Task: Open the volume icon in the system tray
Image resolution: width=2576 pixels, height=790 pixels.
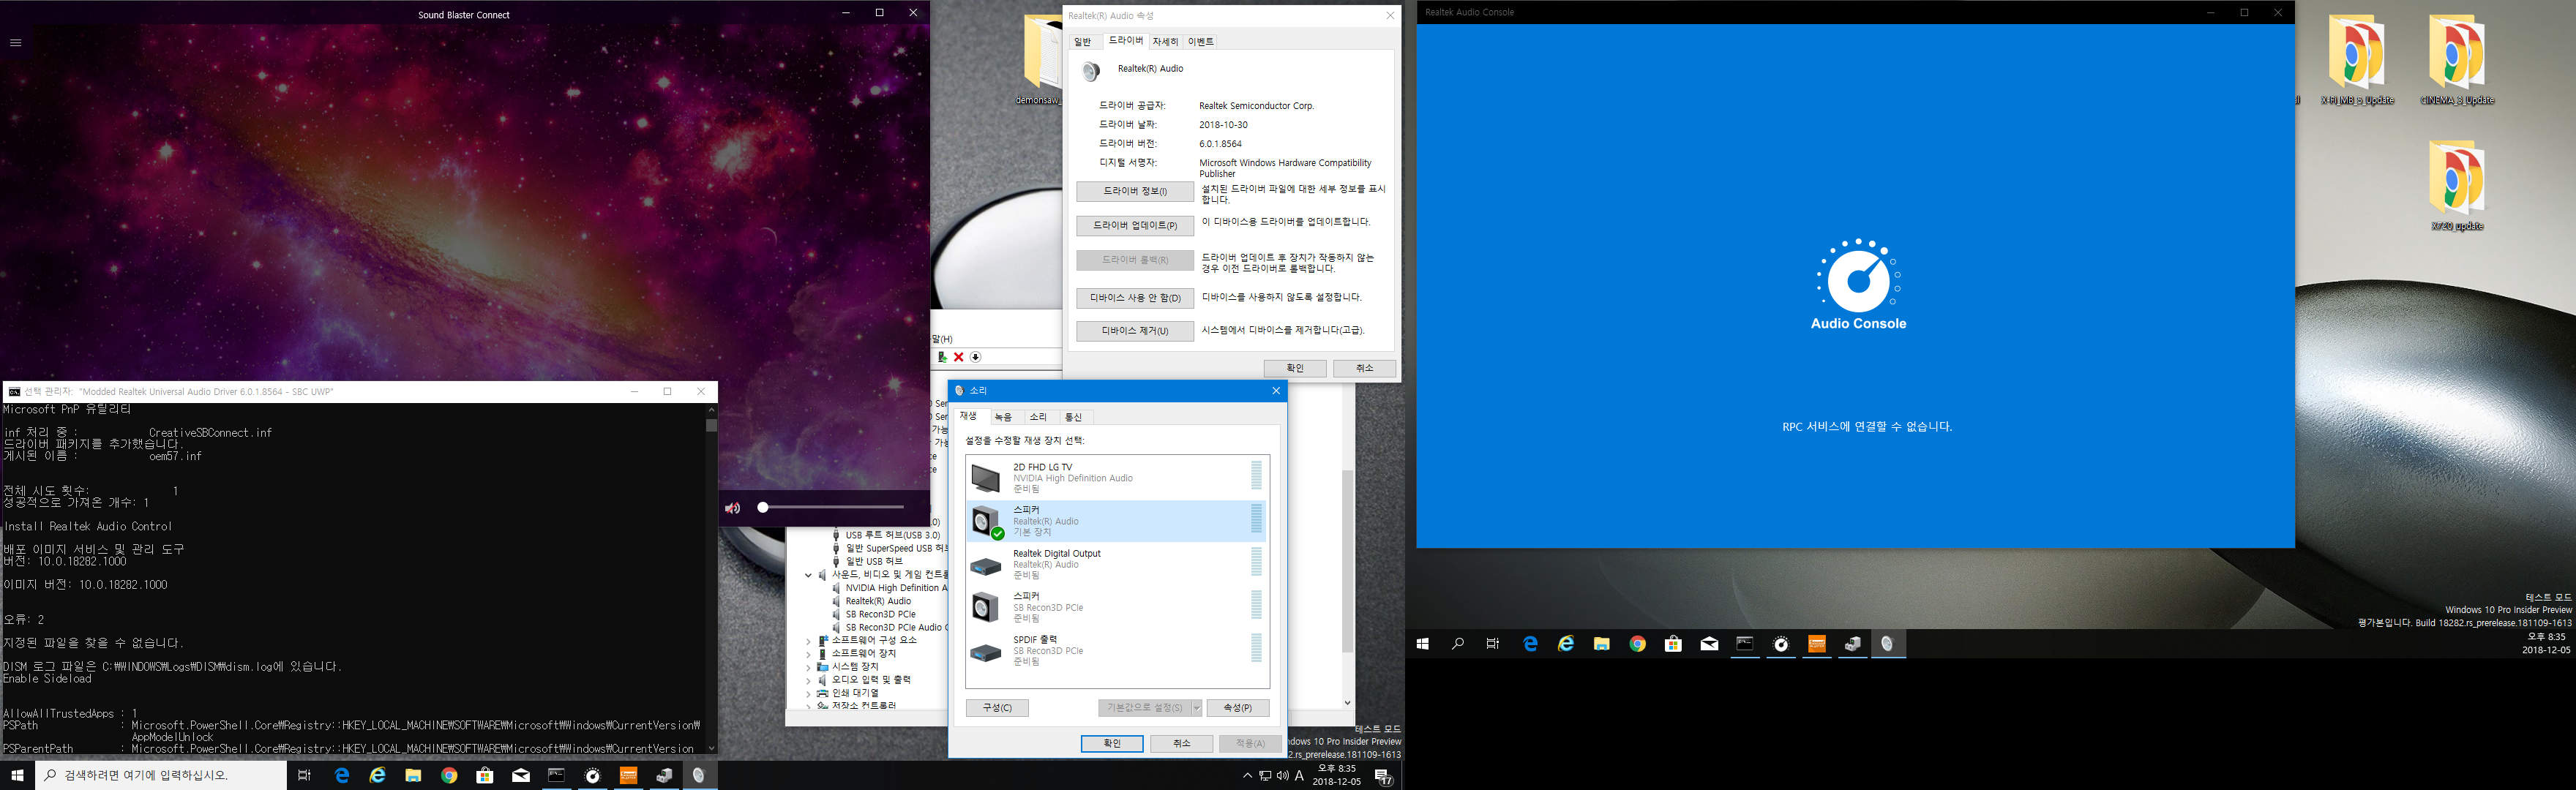Action: (1282, 776)
